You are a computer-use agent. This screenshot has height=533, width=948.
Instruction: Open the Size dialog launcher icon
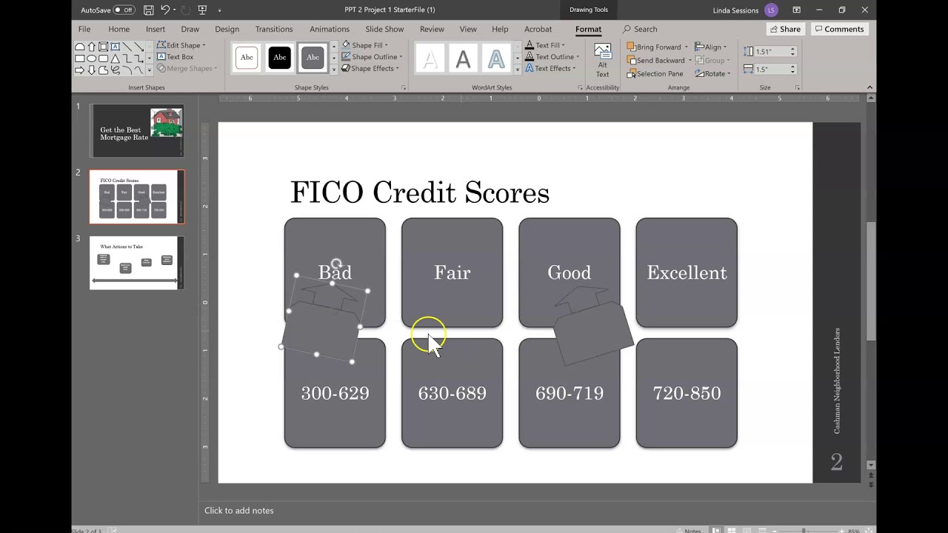798,87
